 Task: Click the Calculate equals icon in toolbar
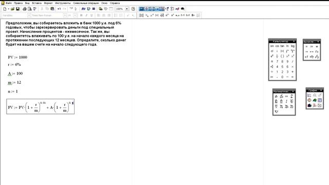(x=94, y=9)
